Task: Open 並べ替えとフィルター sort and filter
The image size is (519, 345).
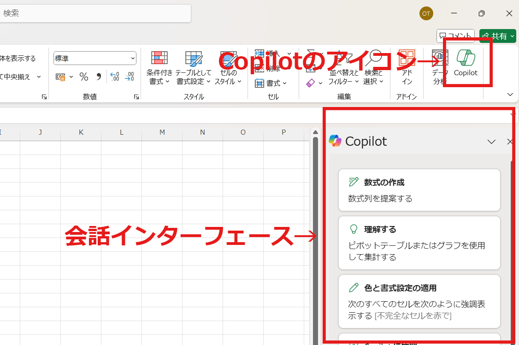Action: click(x=343, y=67)
